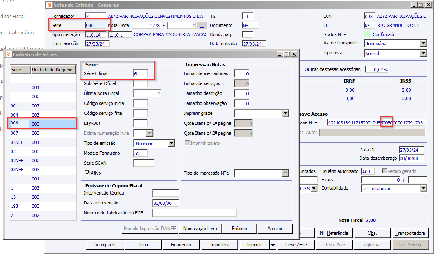Open the Itens button
434x258 pixels.
click(143, 245)
